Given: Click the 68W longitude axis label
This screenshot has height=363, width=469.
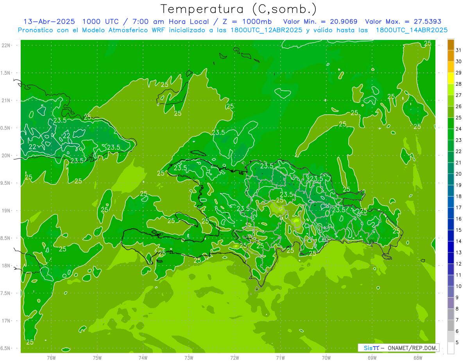Looking at the screenshot, I should coord(418,358).
